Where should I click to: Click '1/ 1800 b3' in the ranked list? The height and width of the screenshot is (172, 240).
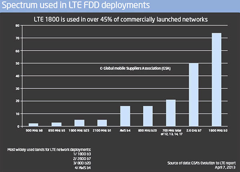coord(82,154)
